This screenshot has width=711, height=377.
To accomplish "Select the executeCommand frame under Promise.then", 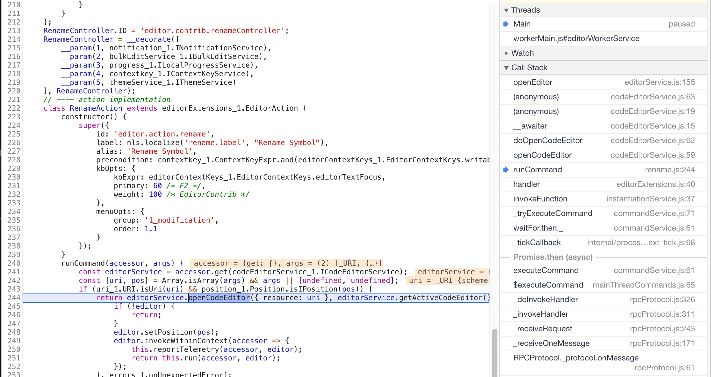I will pos(564,270).
